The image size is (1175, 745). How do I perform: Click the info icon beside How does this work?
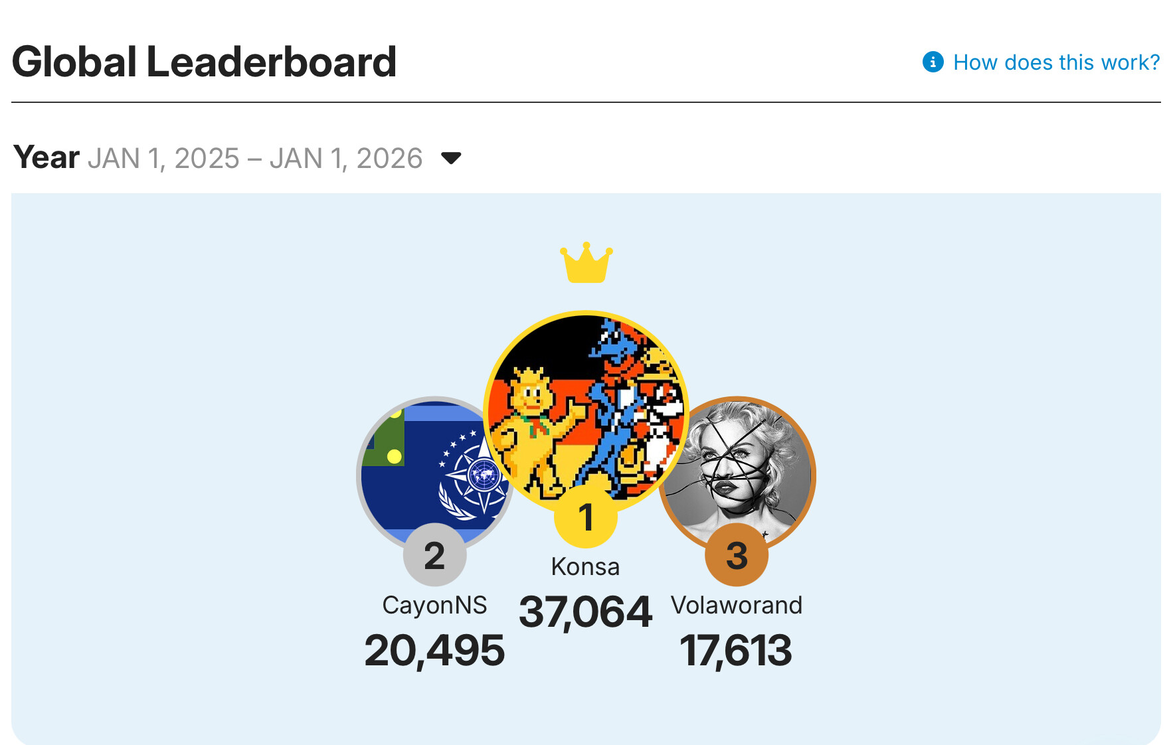(933, 62)
